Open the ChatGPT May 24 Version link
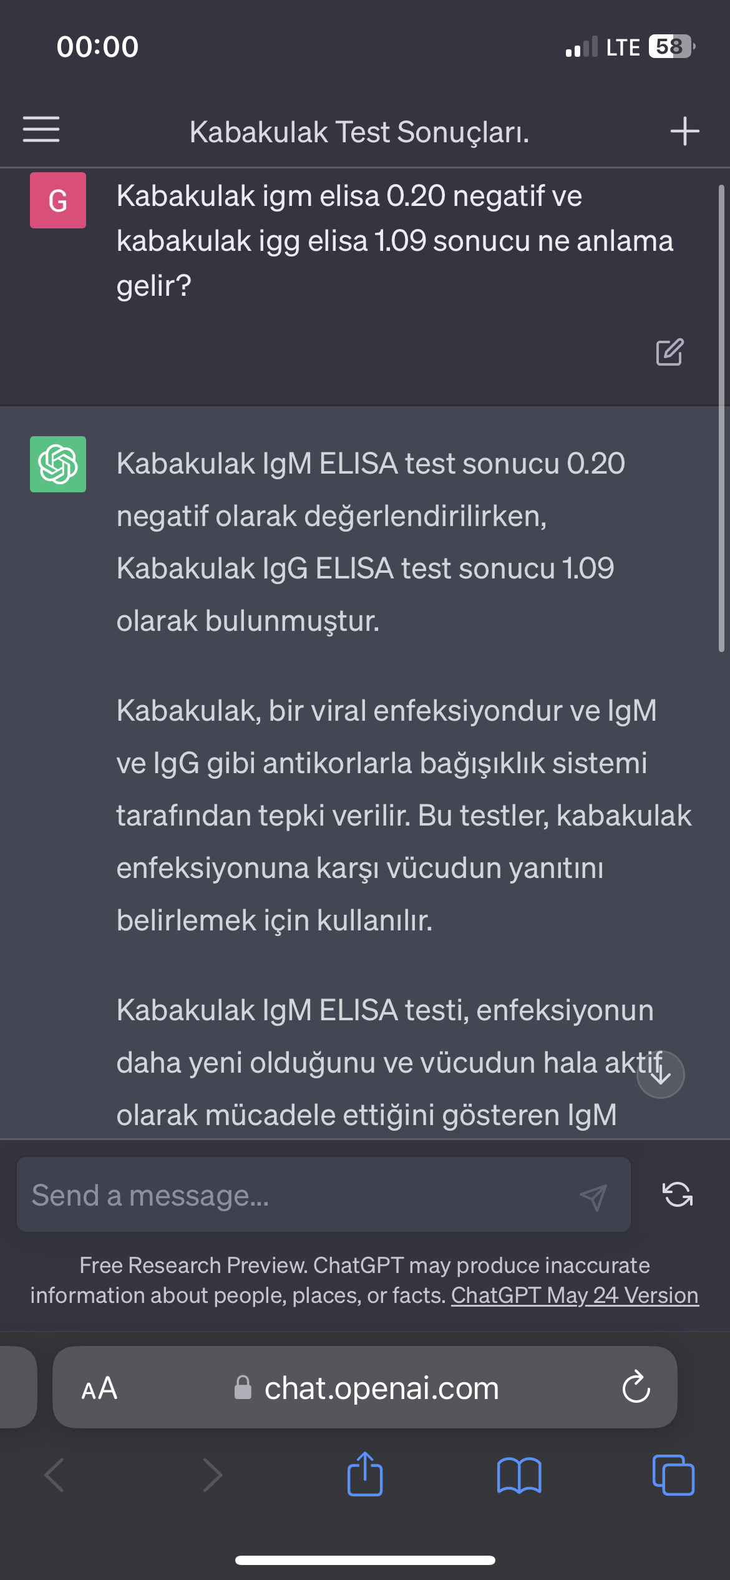Screen dimensions: 730x1580 click(x=575, y=1295)
